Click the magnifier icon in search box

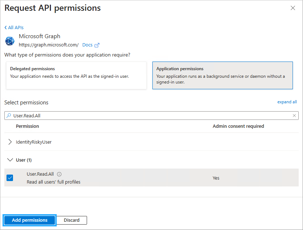click(9, 116)
